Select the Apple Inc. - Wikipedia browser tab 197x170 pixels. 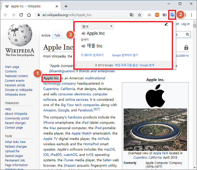tap(31, 6)
